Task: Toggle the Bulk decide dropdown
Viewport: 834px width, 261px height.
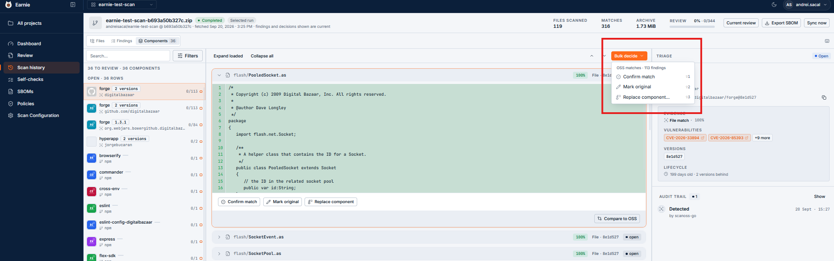Action: 629,56
